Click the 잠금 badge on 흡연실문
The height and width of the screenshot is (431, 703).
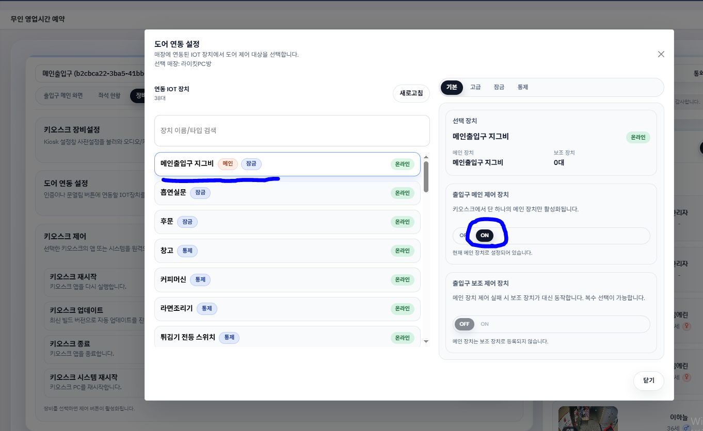(200, 193)
